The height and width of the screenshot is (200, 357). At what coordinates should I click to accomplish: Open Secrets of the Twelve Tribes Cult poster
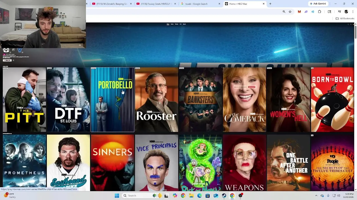pos(332,163)
